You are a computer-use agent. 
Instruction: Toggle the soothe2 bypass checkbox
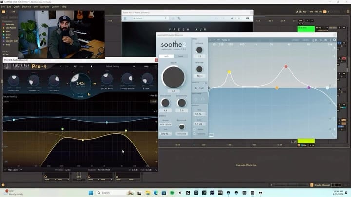tap(195, 134)
